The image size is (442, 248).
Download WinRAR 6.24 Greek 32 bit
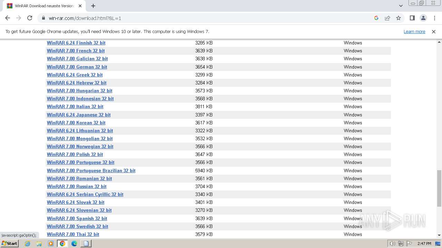75,75
